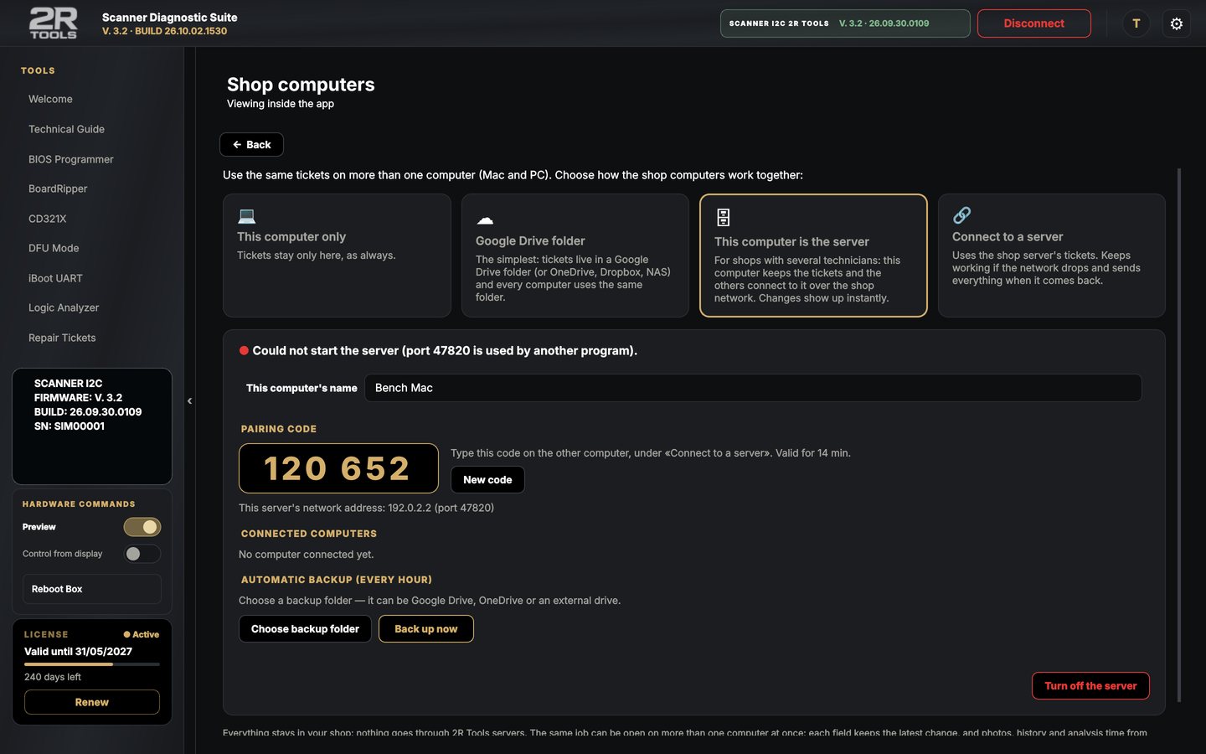This screenshot has height=754, width=1206.
Task: Toggle the Preview switch off
Action: click(142, 527)
